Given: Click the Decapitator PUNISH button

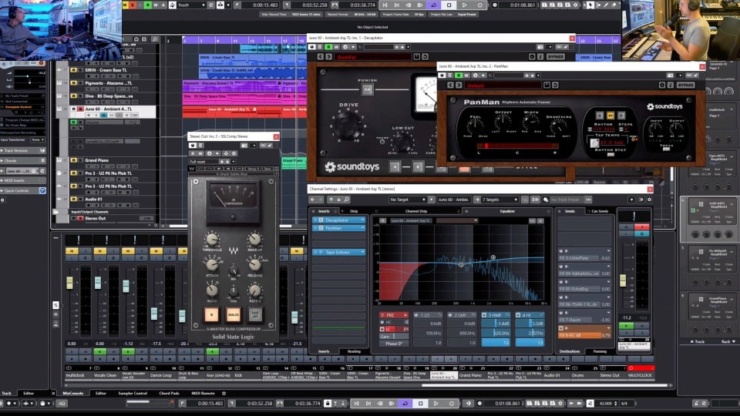Looking at the screenshot, I should point(367,89).
